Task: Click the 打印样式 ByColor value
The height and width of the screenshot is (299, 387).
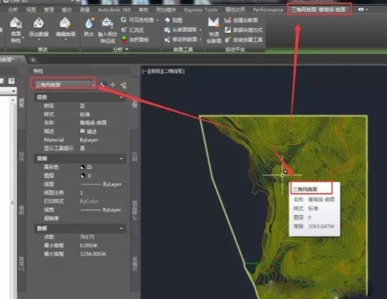Action: (89, 201)
